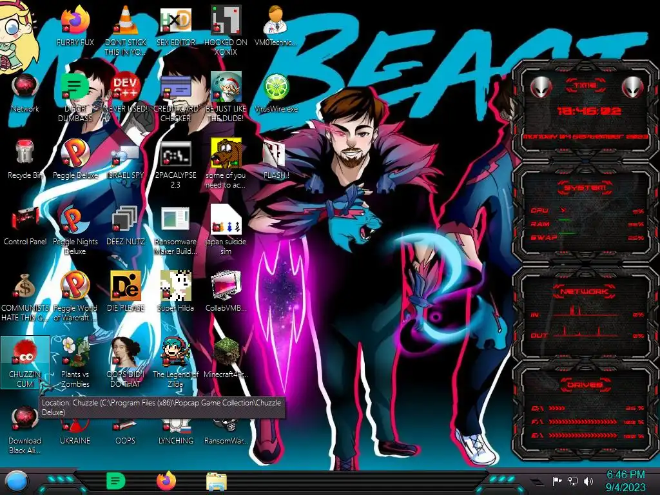Open the Control Panel icon
Viewport: 660px width, 495px height.
[25, 226]
